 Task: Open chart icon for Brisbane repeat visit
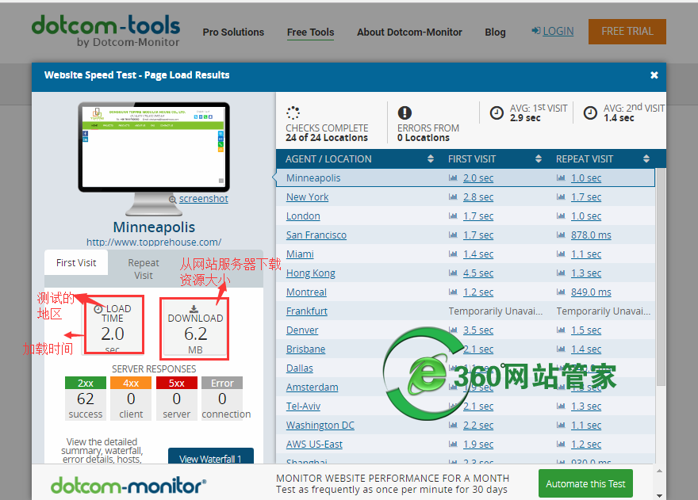[x=561, y=349]
